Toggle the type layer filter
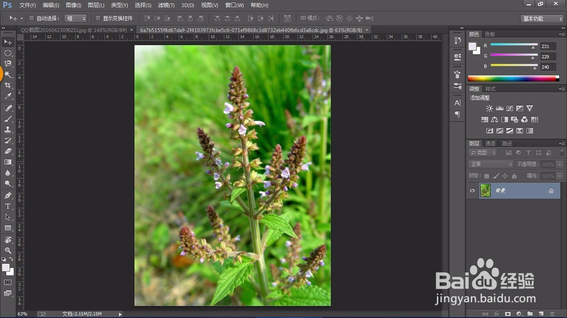 pyautogui.click(x=528, y=153)
